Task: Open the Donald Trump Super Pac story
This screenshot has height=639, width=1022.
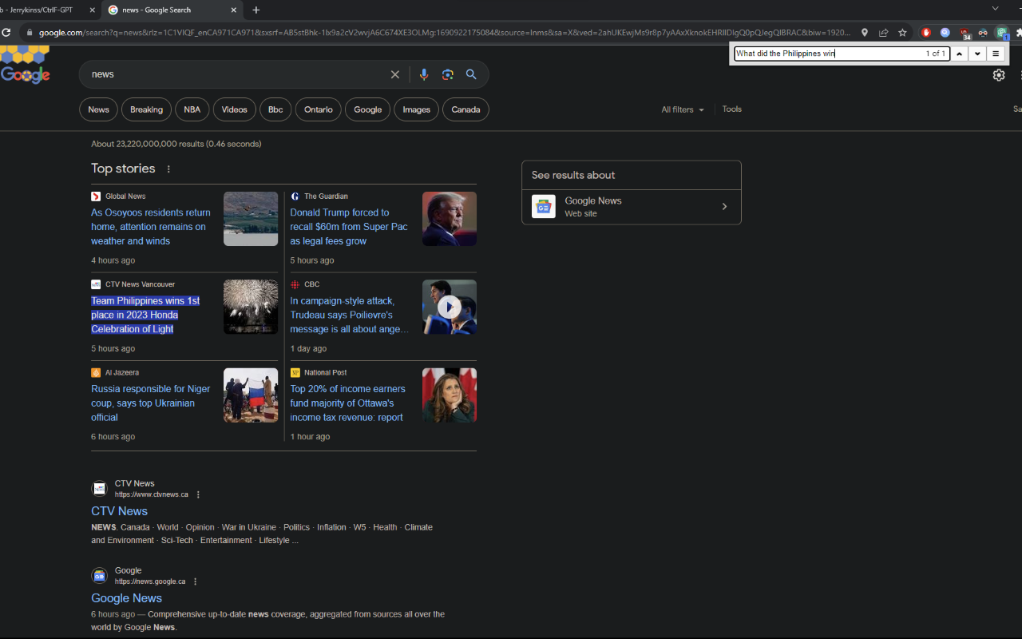Action: tap(349, 227)
